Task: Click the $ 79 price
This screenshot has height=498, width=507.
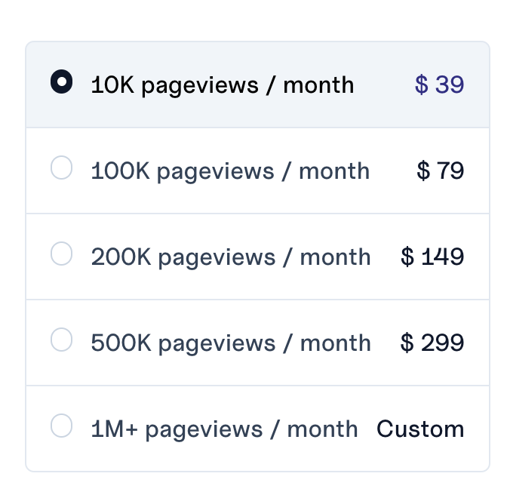Action: coord(441,171)
